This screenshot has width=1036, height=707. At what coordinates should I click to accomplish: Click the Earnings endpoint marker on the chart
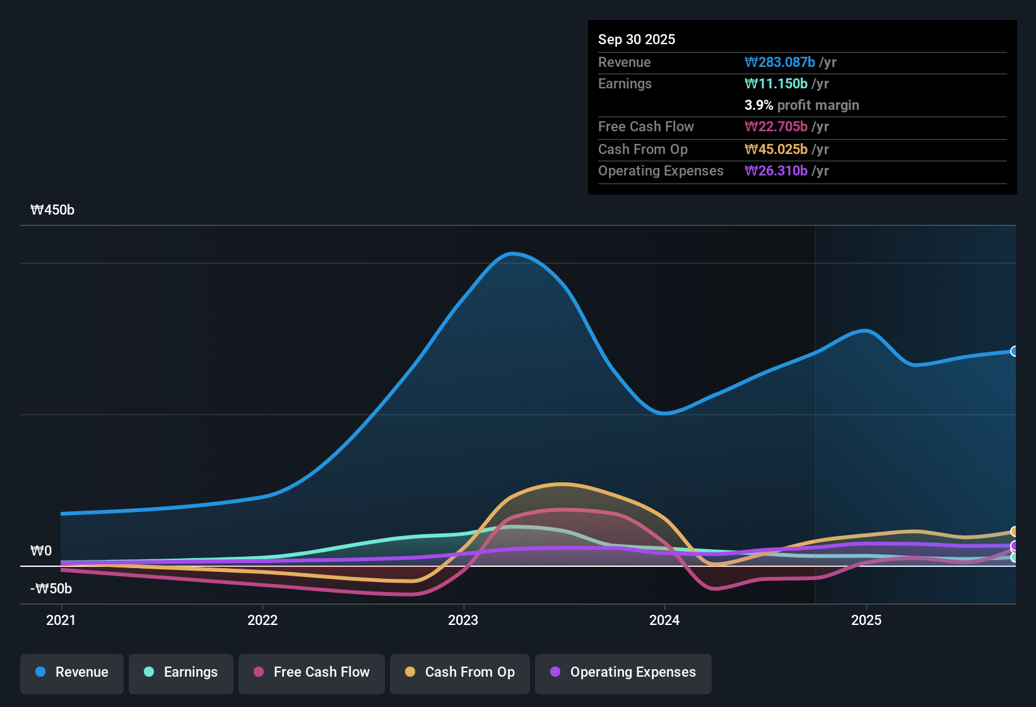click(1015, 557)
